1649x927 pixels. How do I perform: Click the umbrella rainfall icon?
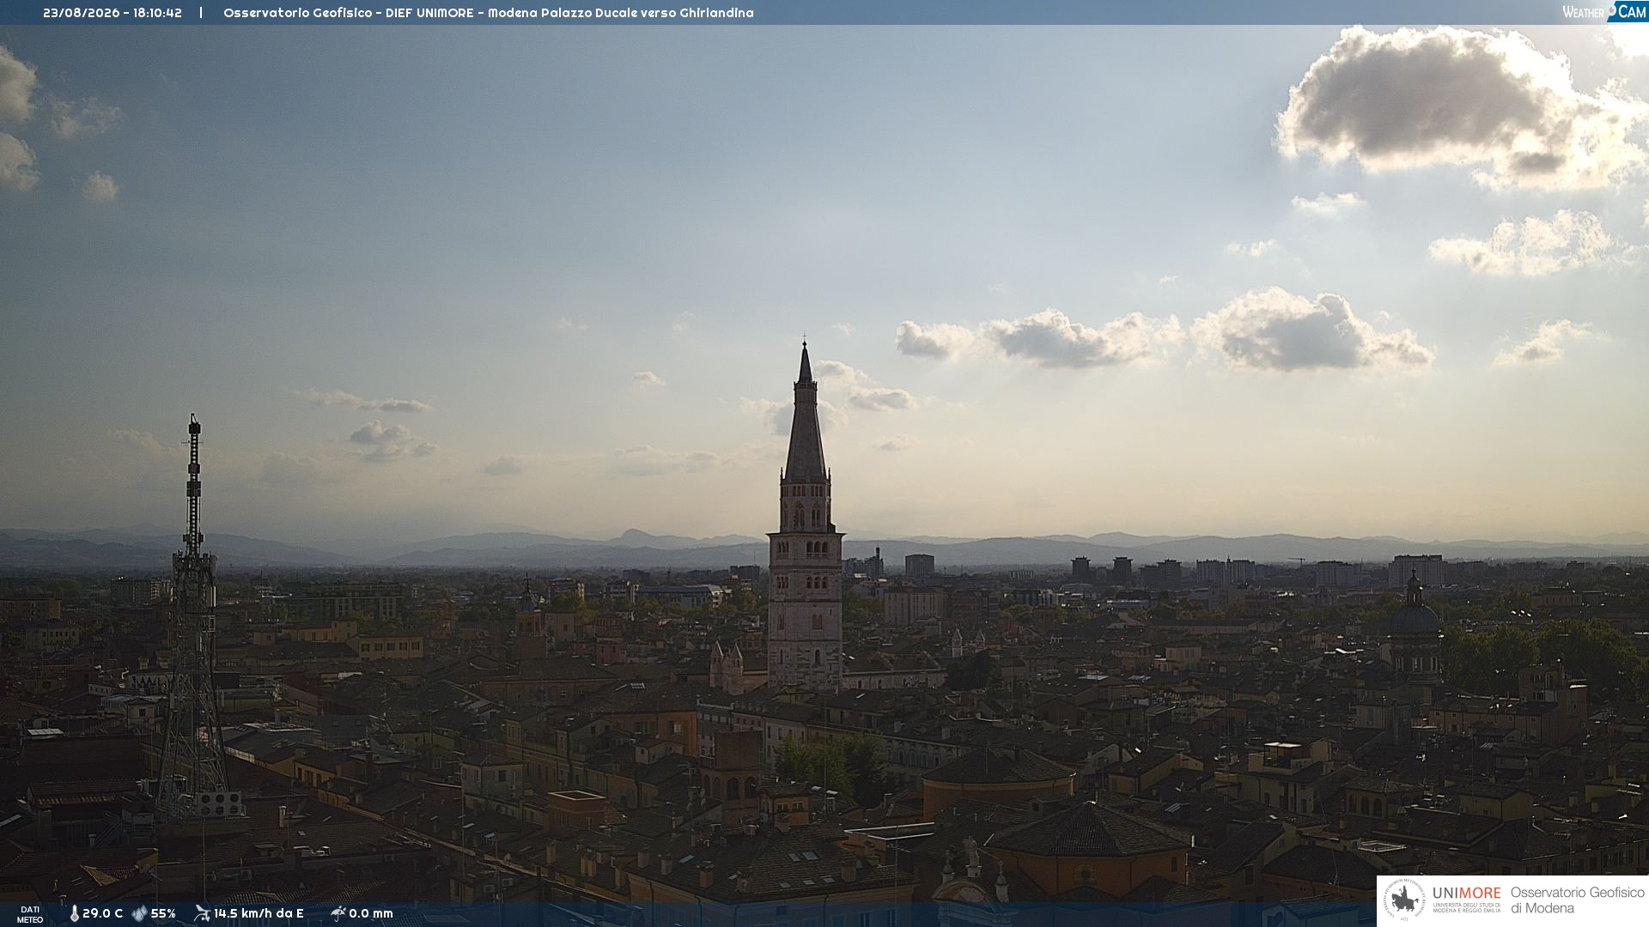338,913
